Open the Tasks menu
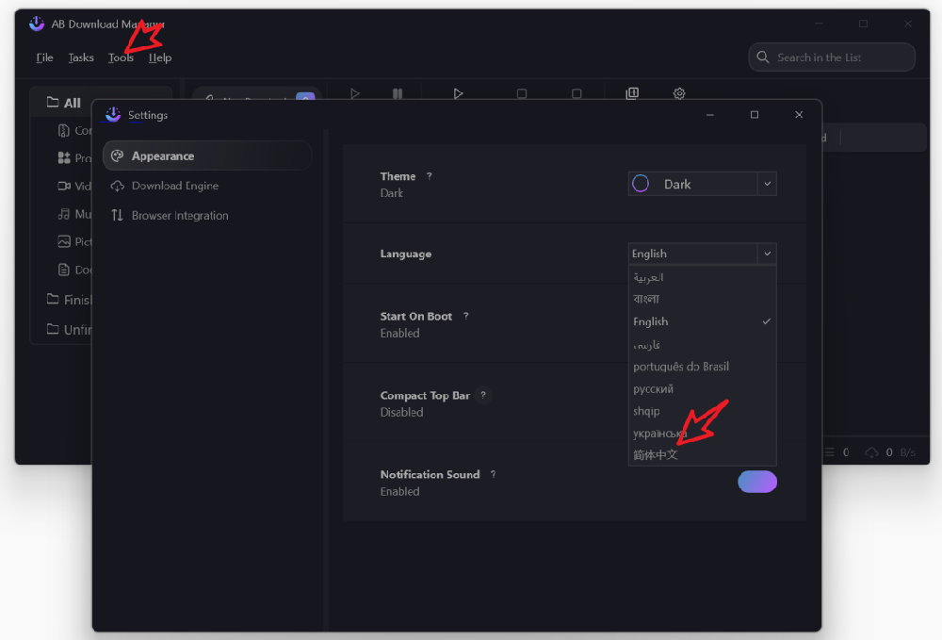Image resolution: width=942 pixels, height=640 pixels. (80, 57)
